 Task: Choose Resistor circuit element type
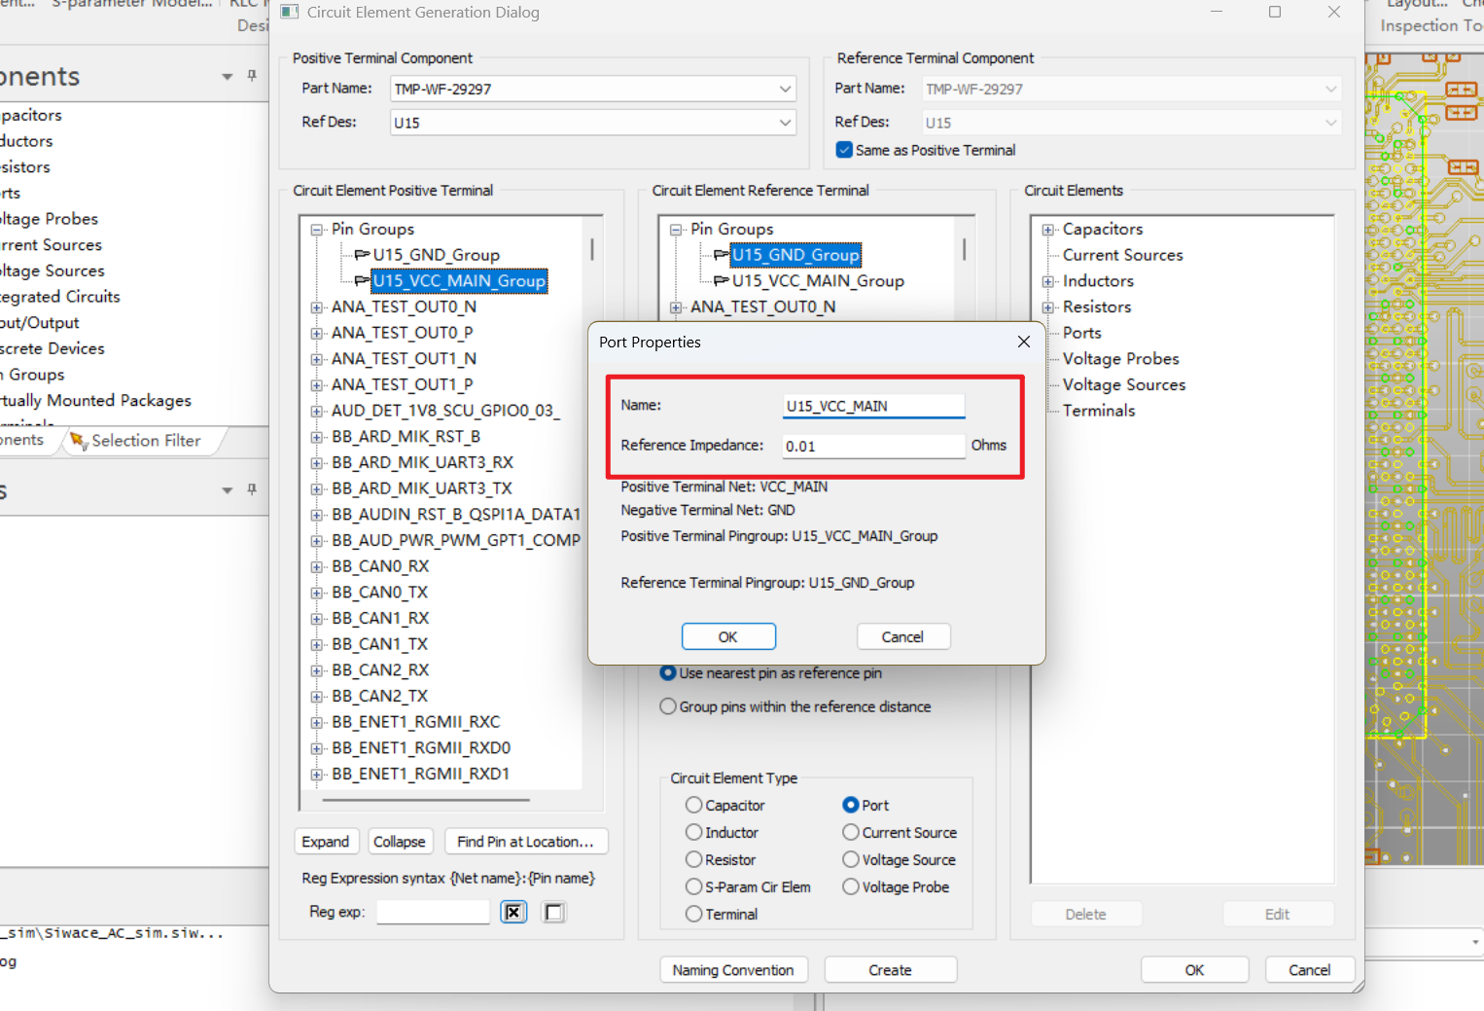click(693, 859)
